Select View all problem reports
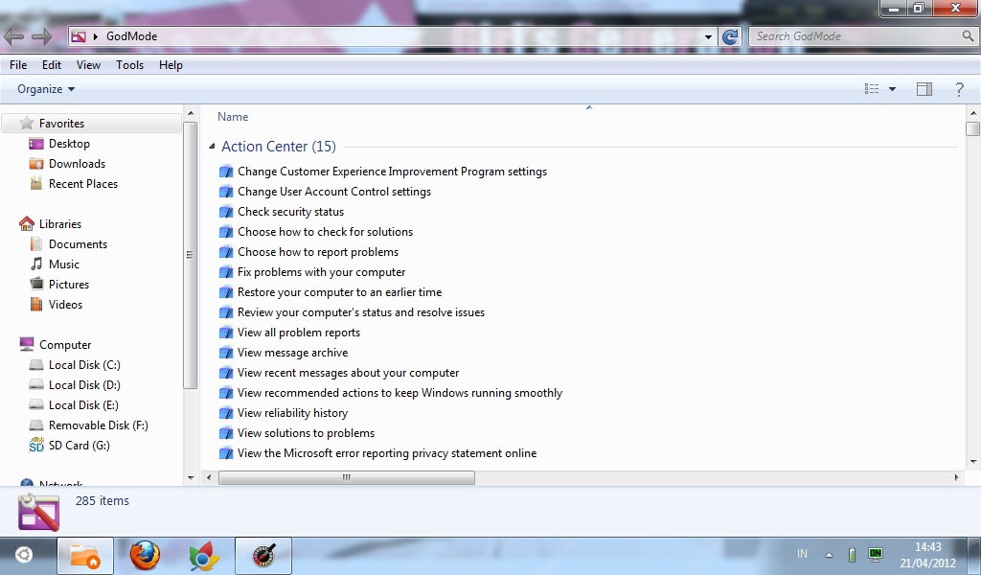Screen dimensions: 981x575 (x=299, y=333)
